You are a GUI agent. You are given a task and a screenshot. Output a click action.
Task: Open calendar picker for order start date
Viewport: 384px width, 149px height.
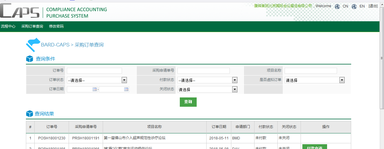pyautogui.click(x=95, y=89)
